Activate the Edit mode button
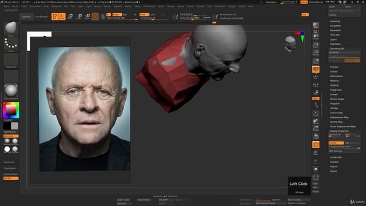The width and height of the screenshot is (366, 206). click(55, 17)
